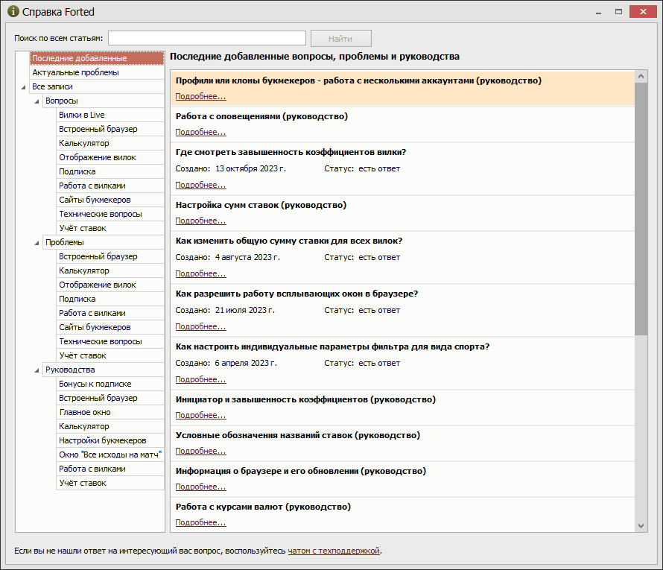Open "Подробнее..." for "Работа с курсами валют"
This screenshot has width=663, height=570.
click(x=201, y=522)
